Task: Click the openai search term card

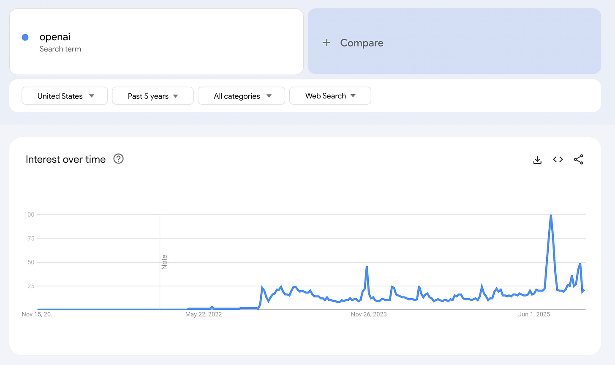Action: click(x=156, y=41)
